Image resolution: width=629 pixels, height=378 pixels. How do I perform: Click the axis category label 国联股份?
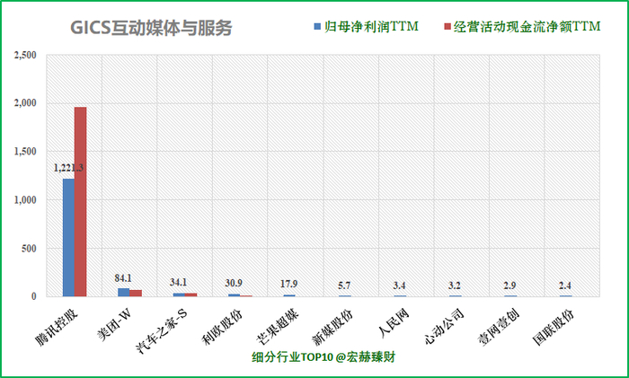pyautogui.click(x=554, y=328)
